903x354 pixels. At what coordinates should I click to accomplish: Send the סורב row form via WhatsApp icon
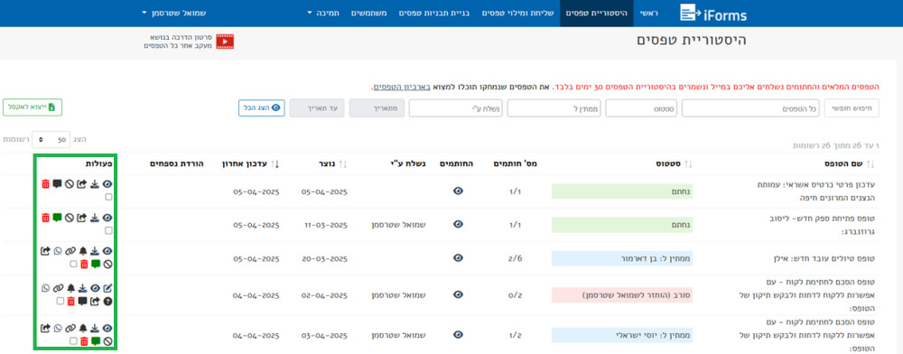click(45, 288)
